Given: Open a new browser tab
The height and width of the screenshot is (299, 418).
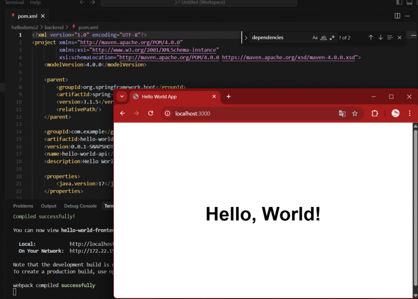Looking at the screenshot, I should coord(229,96).
